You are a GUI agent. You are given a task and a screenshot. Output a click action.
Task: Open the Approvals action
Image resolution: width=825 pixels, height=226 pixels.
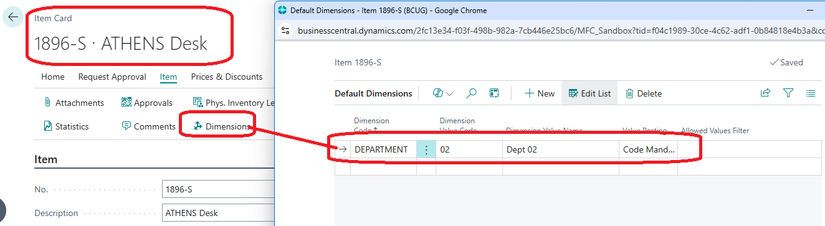coord(146,103)
